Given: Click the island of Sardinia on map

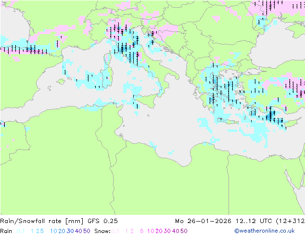Looking at the screenshot, I should [x=108, y=77].
